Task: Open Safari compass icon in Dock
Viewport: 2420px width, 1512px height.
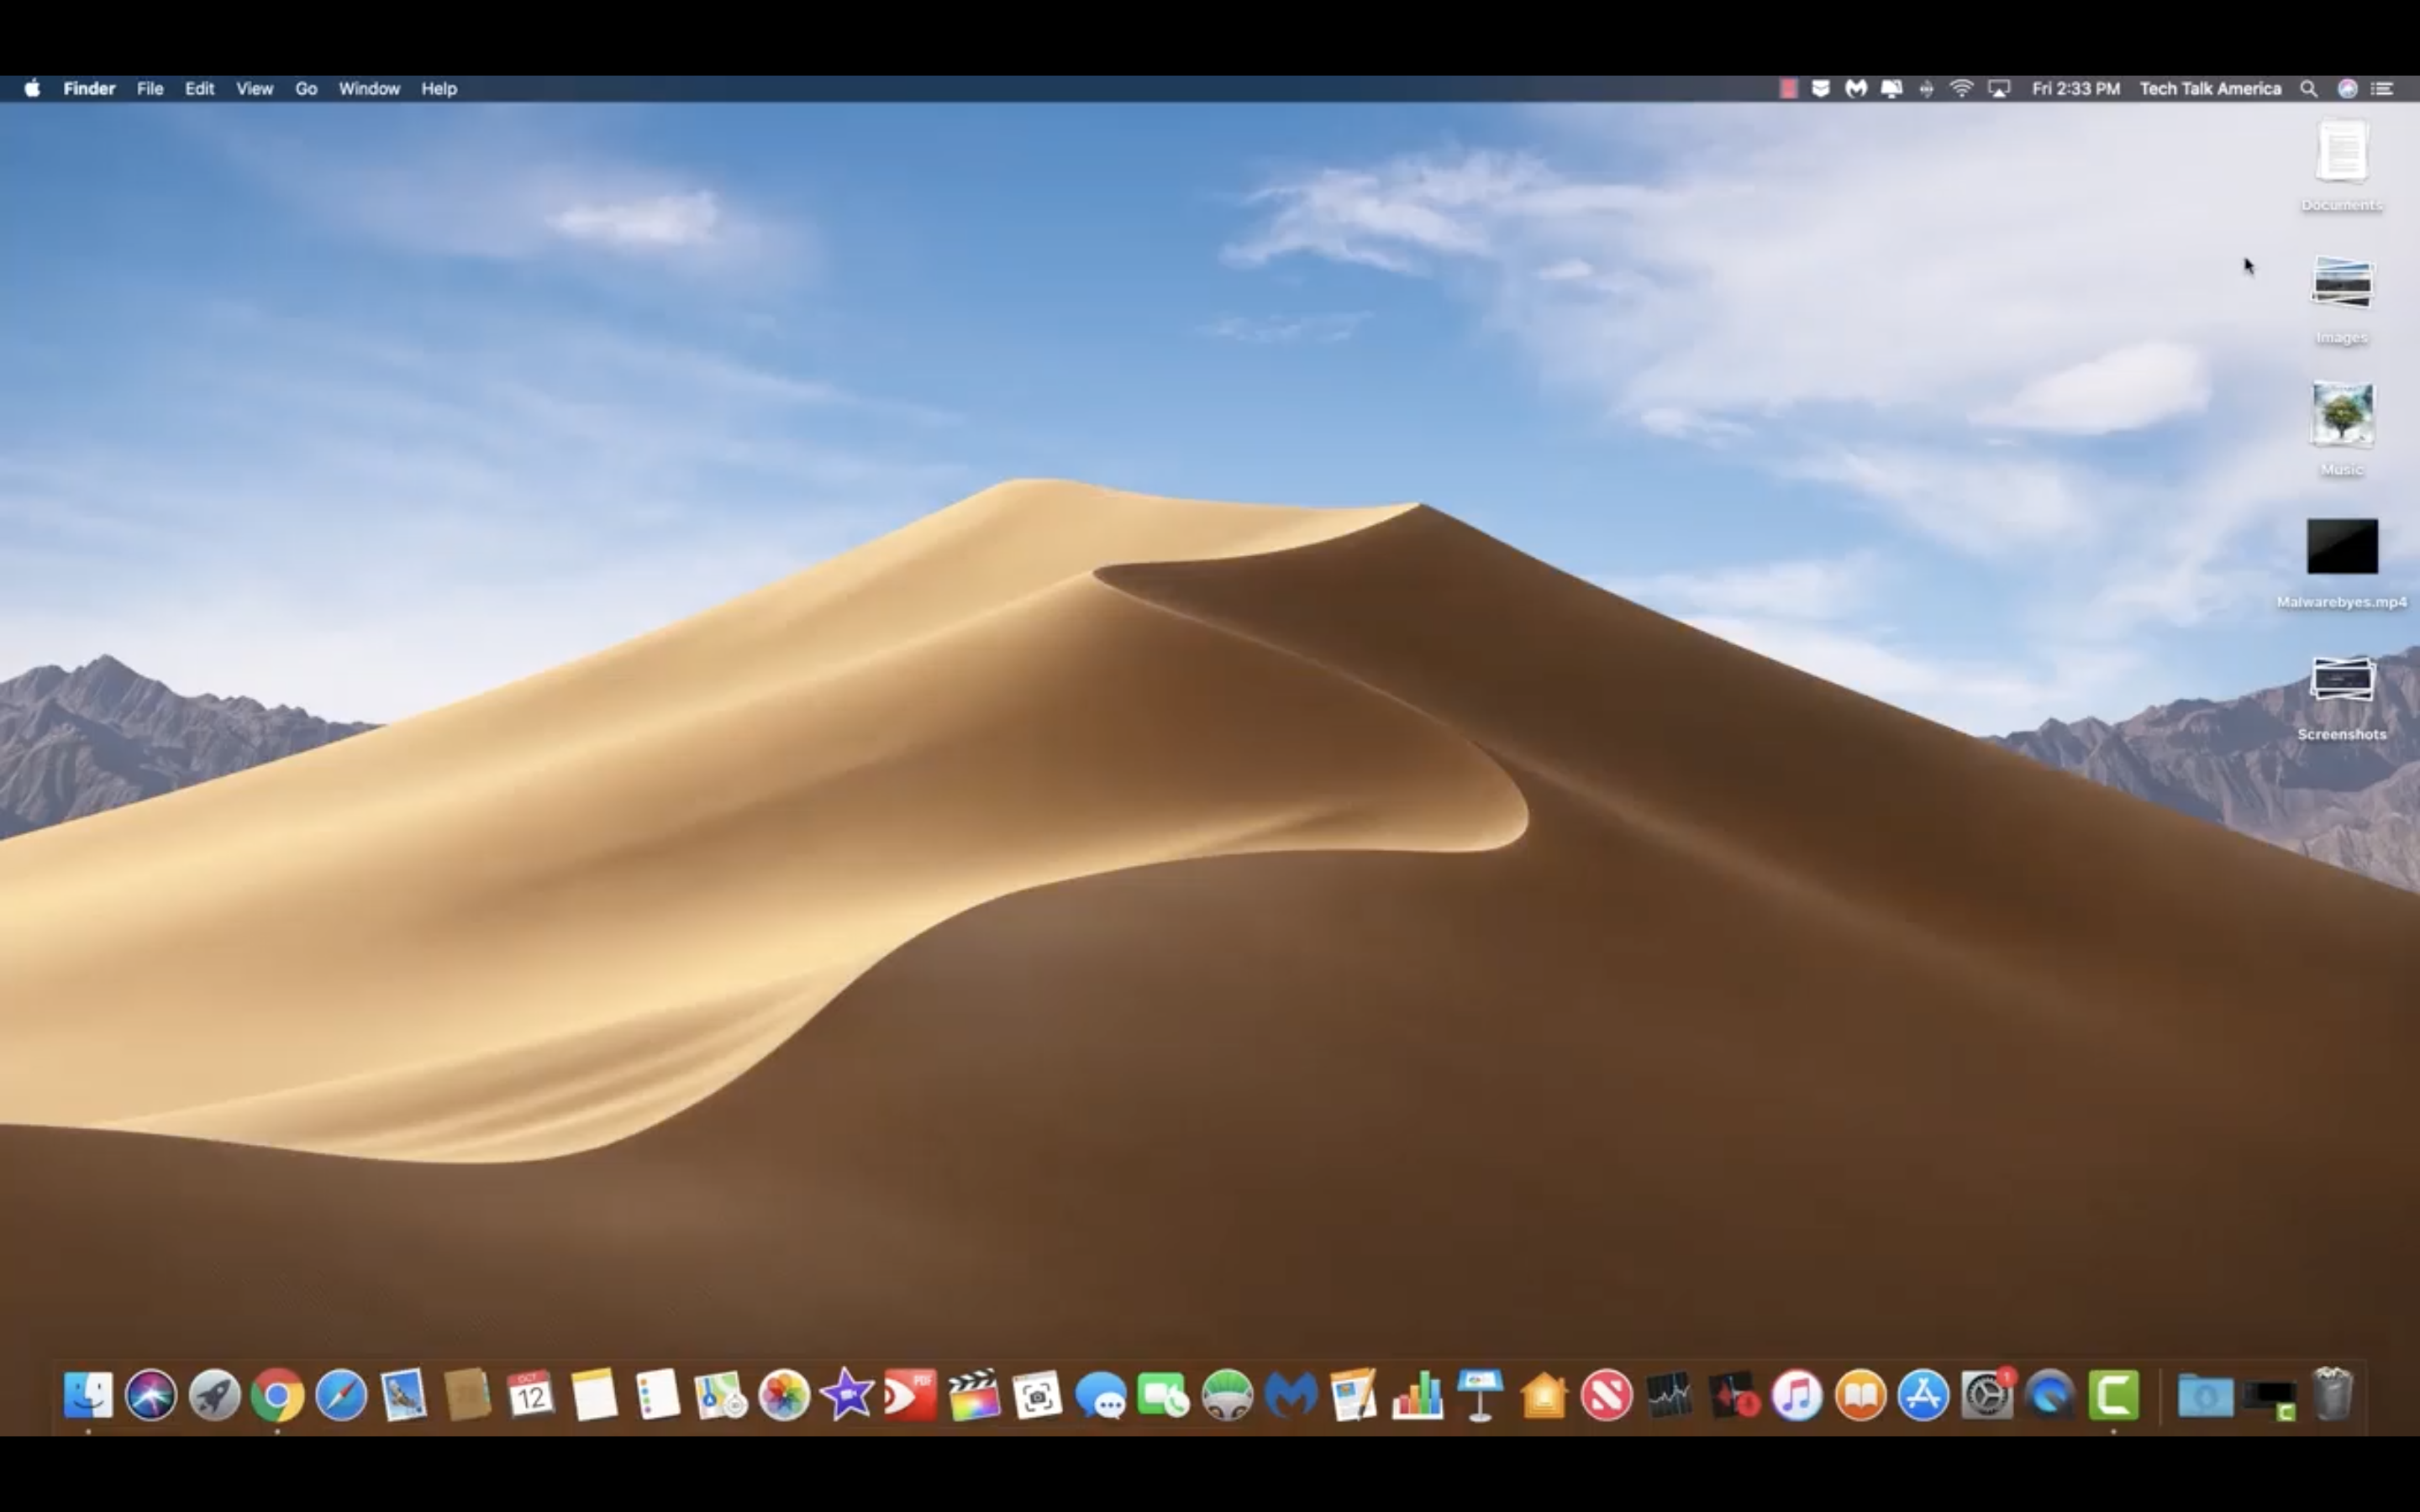Action: coord(341,1395)
